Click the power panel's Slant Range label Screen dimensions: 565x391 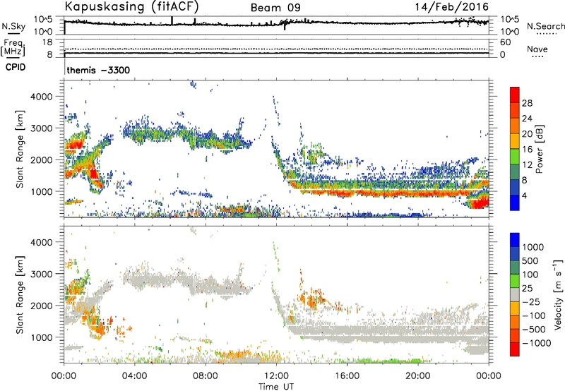pyautogui.click(x=20, y=149)
